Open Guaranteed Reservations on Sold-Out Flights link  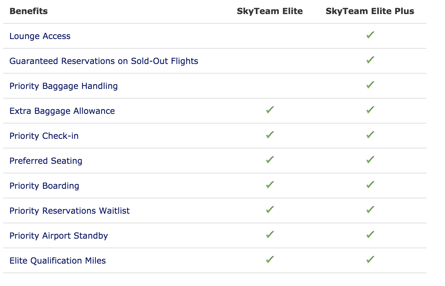click(104, 61)
